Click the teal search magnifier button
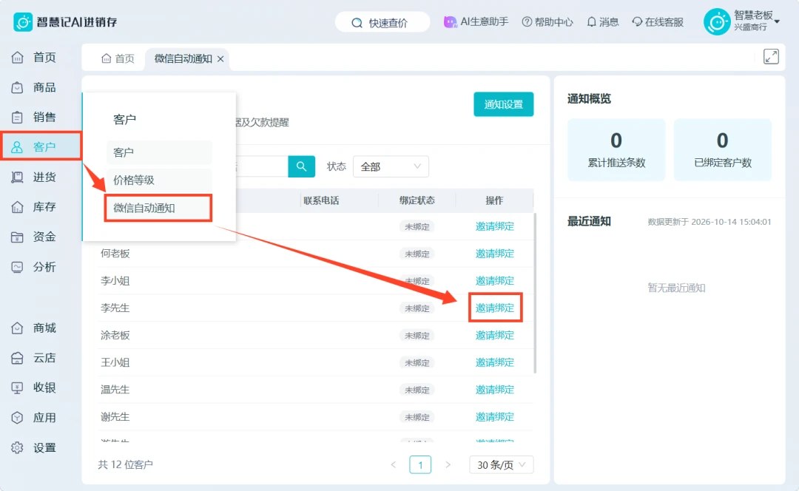Screen dimensions: 799x491 302,166
